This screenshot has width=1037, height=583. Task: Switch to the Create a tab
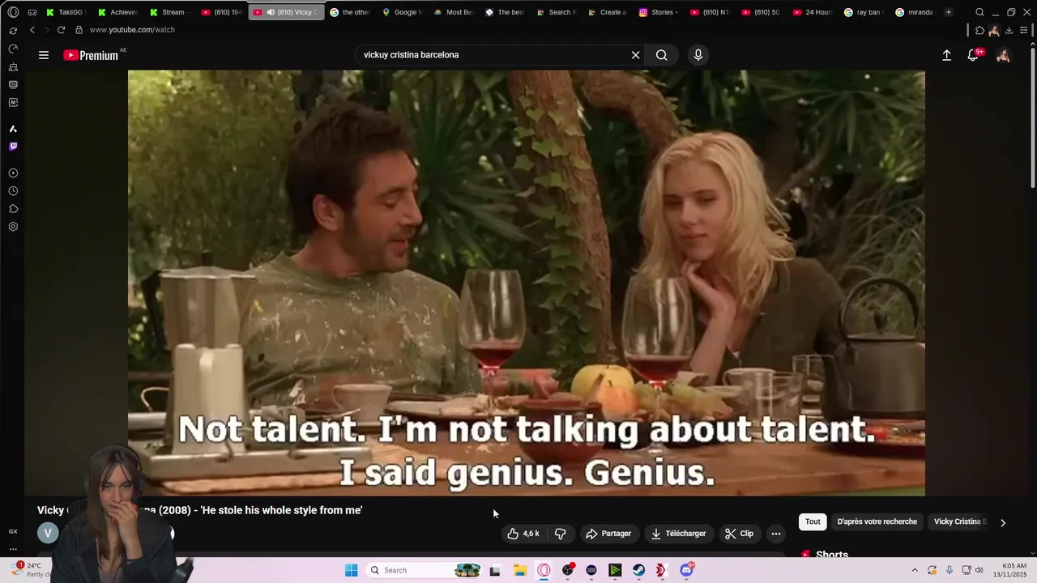coord(607,12)
